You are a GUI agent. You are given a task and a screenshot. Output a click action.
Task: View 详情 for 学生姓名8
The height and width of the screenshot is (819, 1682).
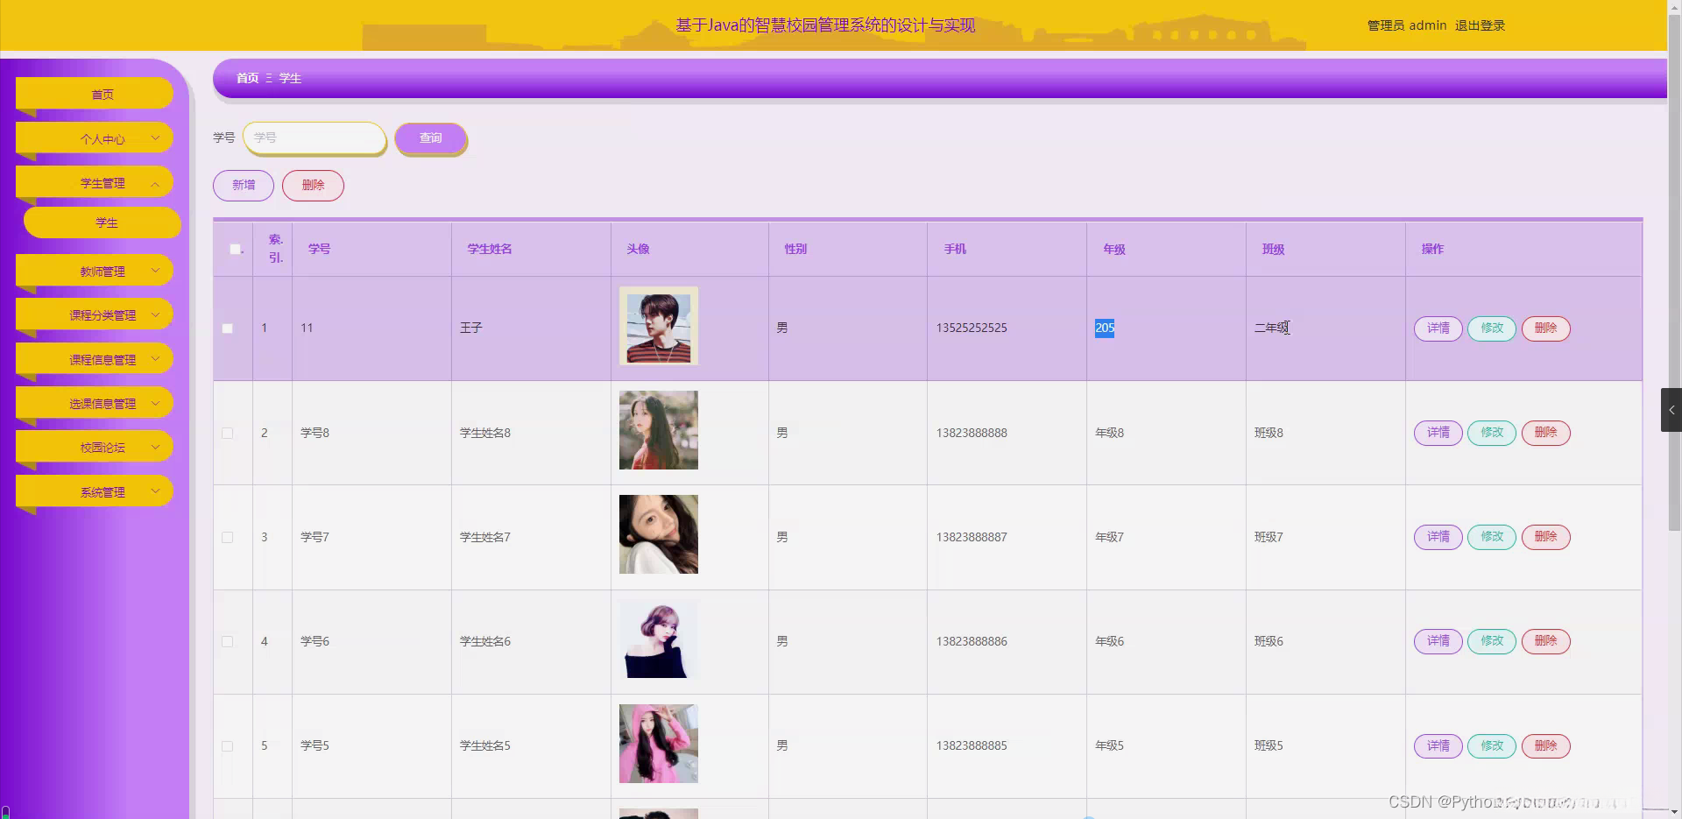click(x=1438, y=433)
